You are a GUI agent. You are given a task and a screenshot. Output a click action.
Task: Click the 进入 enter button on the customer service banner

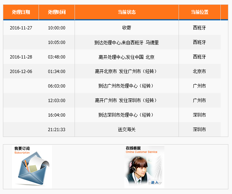155,182
